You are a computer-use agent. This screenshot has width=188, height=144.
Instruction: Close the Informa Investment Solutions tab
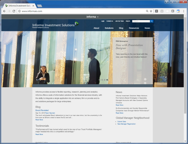(33, 6)
